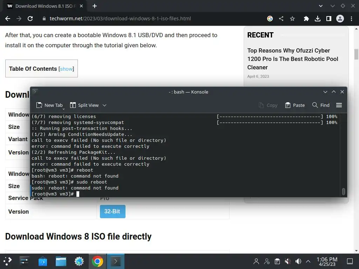Select the Download Windows 8.1 ISO tab
359x269 pixels.
[45, 6]
